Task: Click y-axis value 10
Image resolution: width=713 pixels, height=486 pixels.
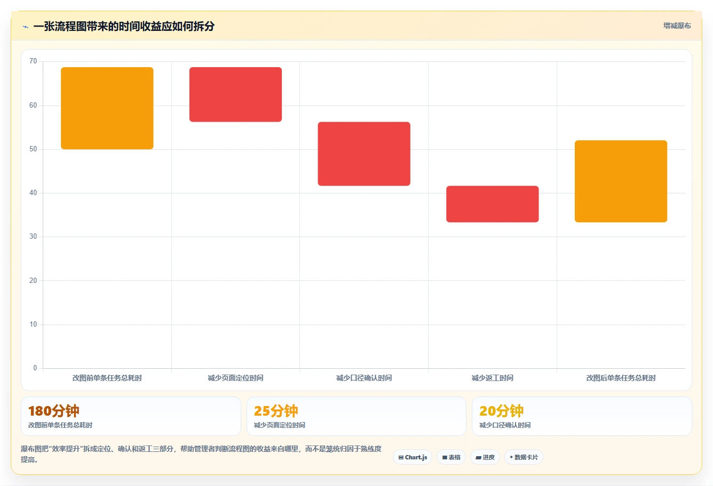Action: click(x=33, y=325)
